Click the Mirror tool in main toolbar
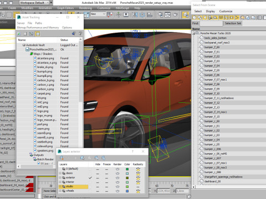Screen dimensions: 266x199 135,15
